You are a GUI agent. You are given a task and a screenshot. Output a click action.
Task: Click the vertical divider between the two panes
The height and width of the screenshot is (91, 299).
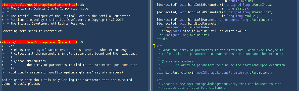point(151,46)
